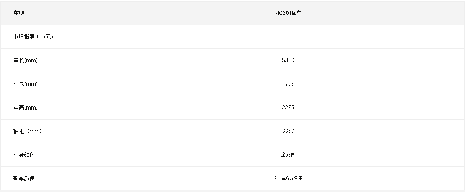The height and width of the screenshot is (192, 466).
Task: Click the 2285 height value
Action: 288,108
